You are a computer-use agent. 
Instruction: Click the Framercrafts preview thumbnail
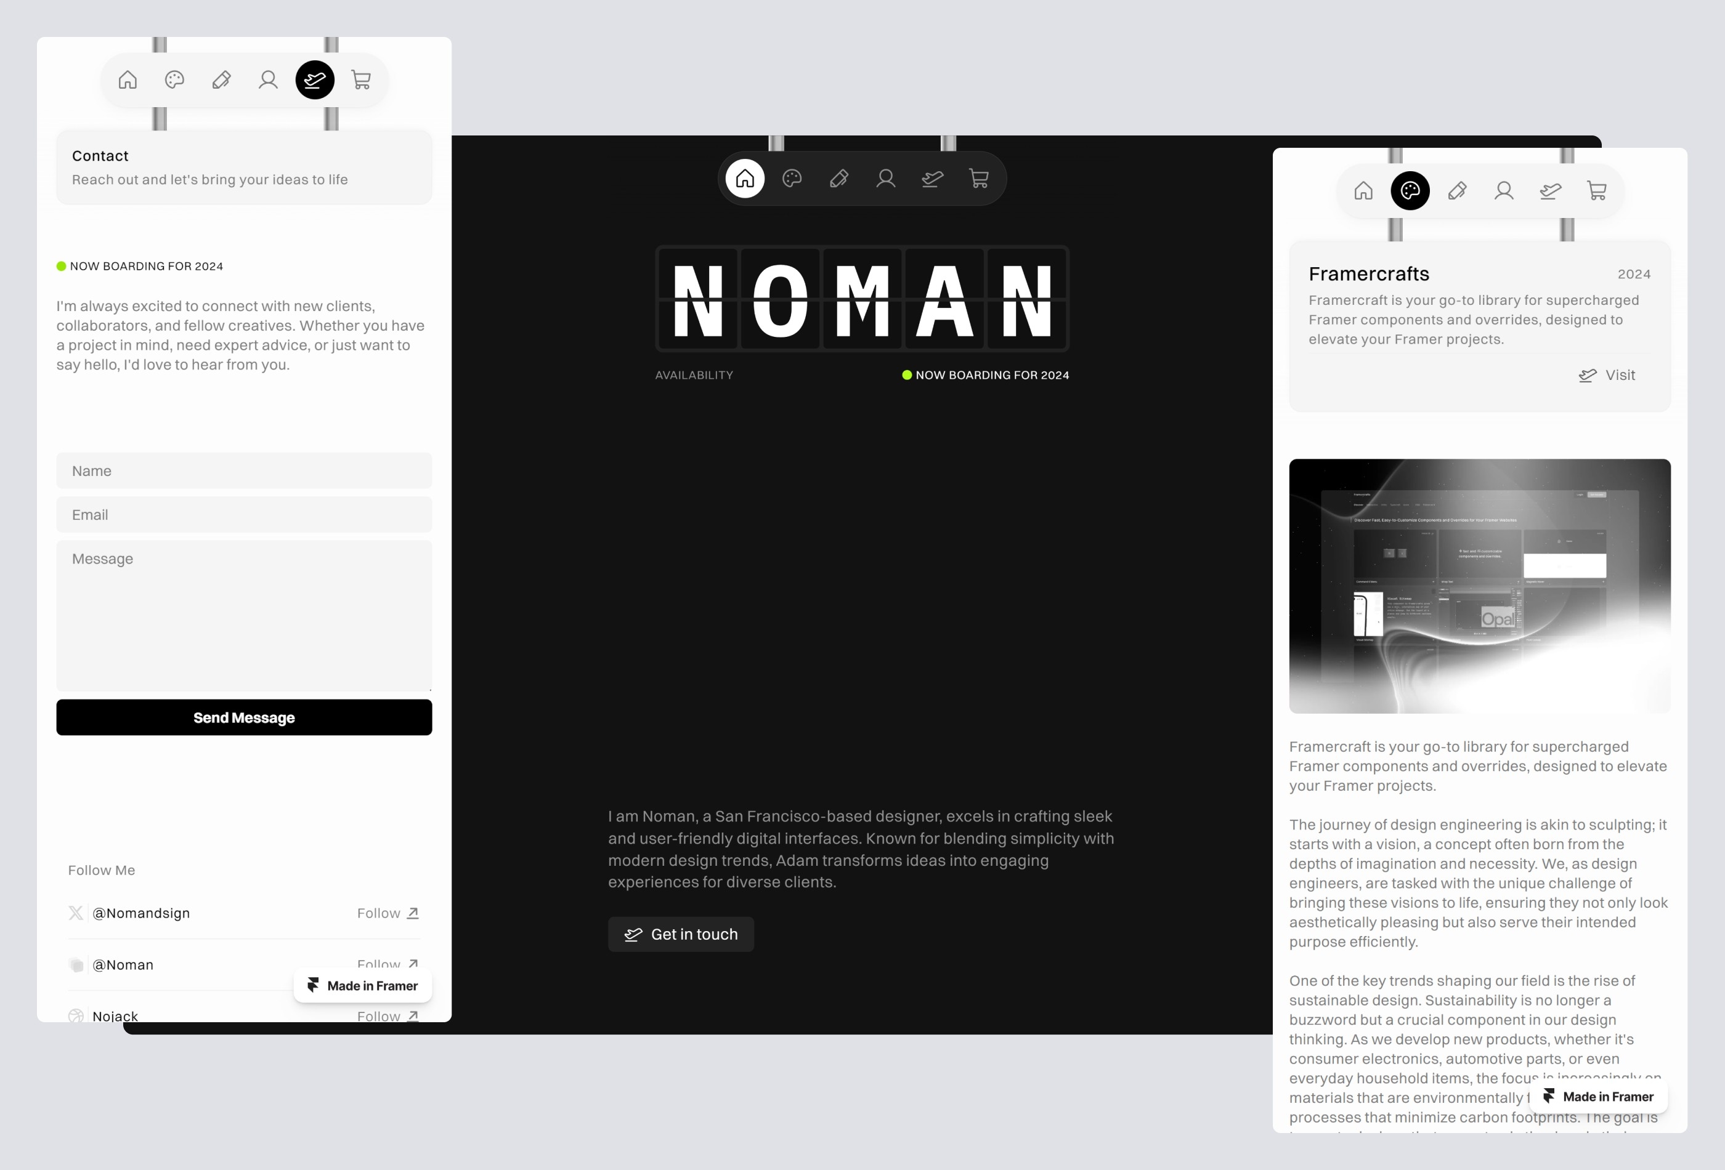(x=1480, y=585)
